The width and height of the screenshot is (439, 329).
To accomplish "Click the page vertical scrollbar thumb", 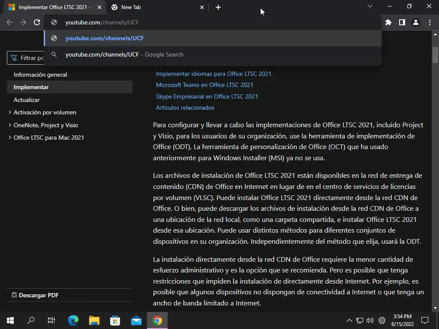I will click(435, 55).
